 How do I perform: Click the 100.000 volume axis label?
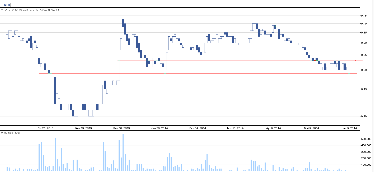click(366, 165)
